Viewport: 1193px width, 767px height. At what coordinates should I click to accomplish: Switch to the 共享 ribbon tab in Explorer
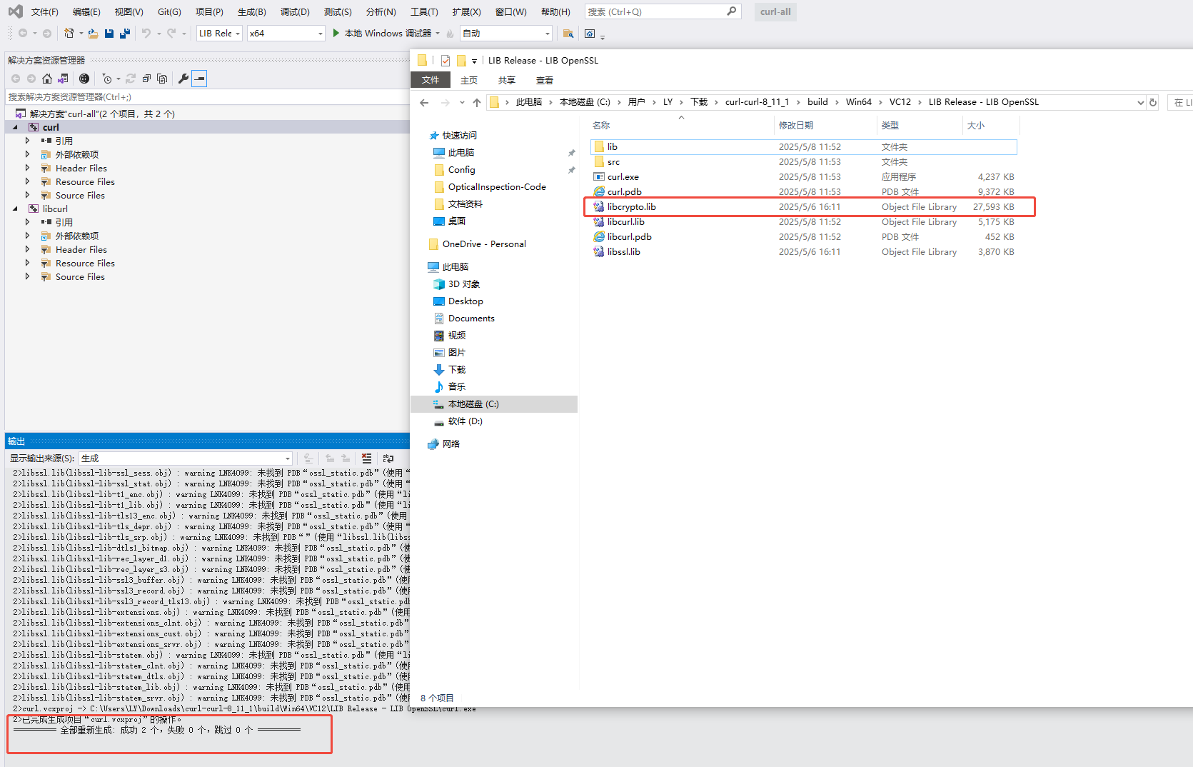(x=506, y=80)
